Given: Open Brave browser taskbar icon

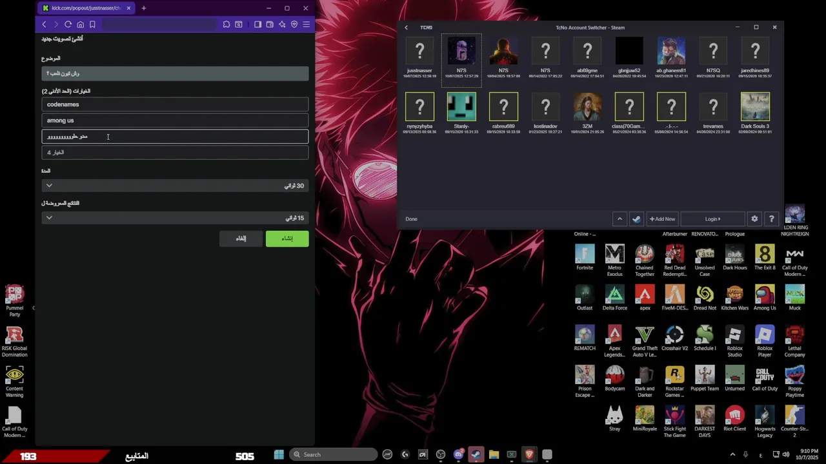Looking at the screenshot, I should click(x=529, y=454).
